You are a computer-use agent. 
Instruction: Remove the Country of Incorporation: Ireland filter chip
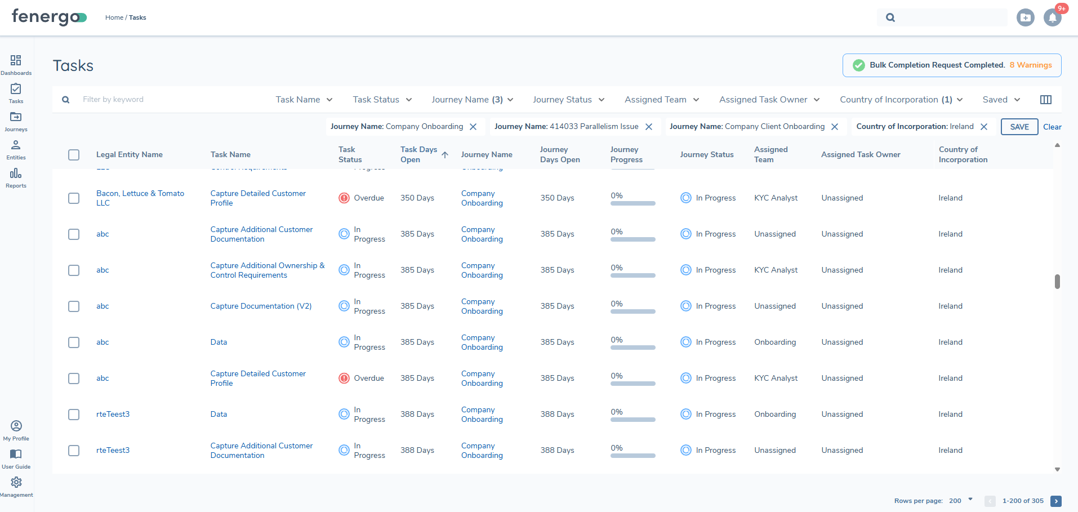tap(984, 126)
